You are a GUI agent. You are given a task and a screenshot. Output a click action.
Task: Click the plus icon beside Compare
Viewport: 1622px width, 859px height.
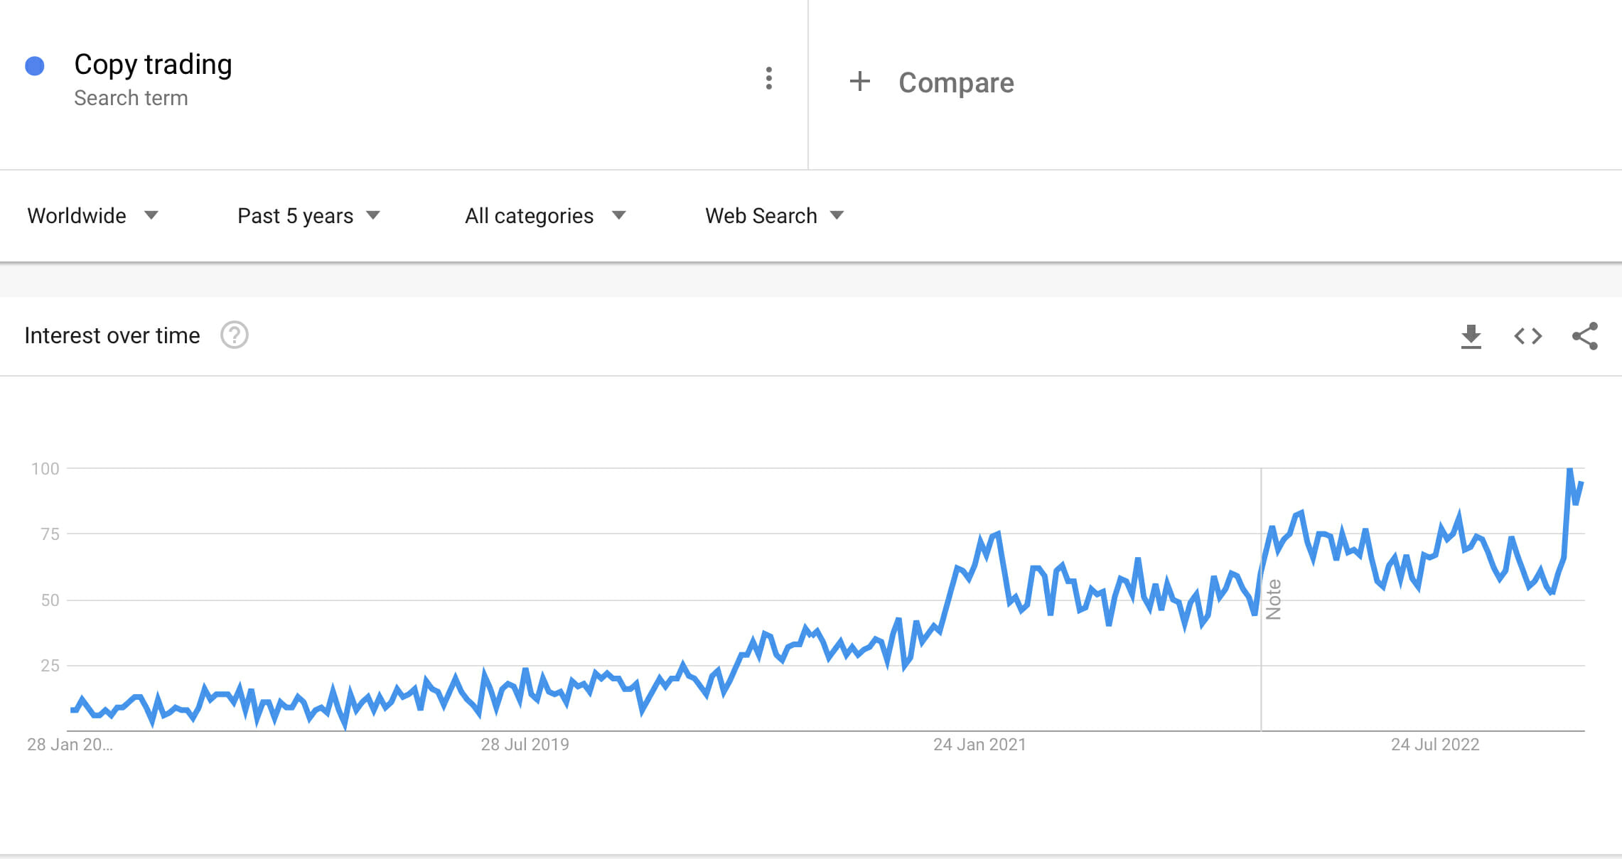(859, 81)
